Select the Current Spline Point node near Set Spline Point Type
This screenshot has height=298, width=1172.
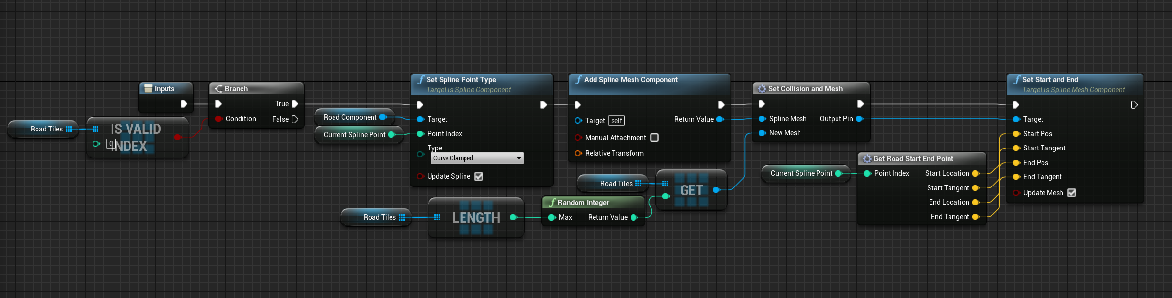click(359, 135)
